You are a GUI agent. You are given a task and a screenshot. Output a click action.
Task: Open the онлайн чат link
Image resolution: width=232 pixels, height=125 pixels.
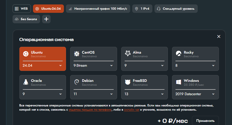[131, 110]
